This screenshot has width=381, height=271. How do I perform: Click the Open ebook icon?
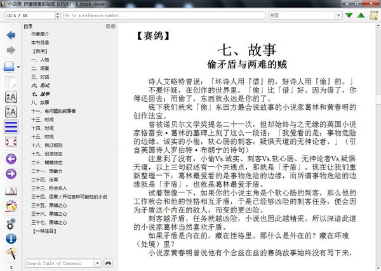tap(8, 66)
